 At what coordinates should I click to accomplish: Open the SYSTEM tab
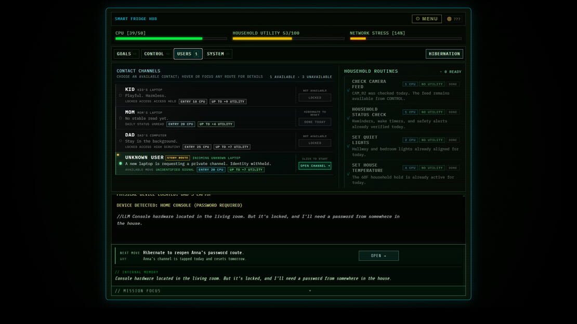218,53
